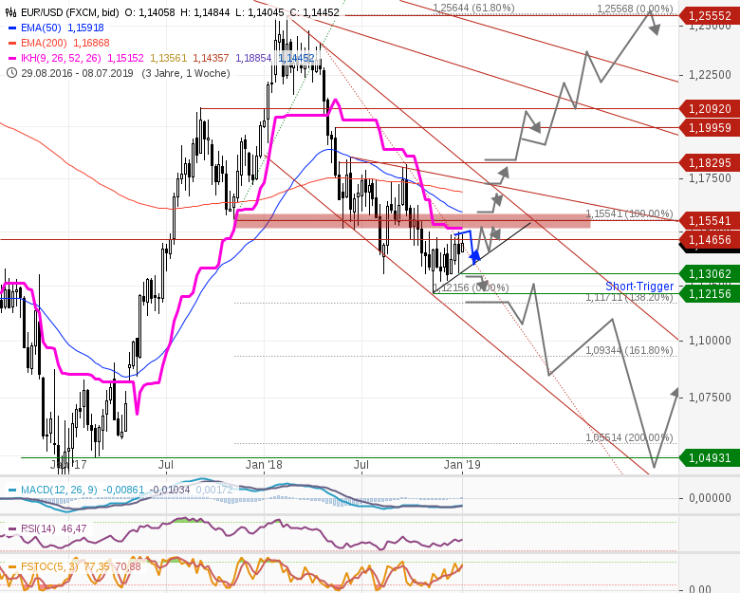The image size is (740, 593).
Task: Click the MACD 0,00000 axis value
Action: [710, 498]
